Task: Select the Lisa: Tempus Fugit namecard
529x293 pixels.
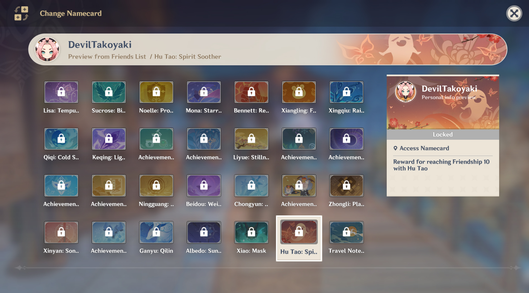Action: (61, 92)
